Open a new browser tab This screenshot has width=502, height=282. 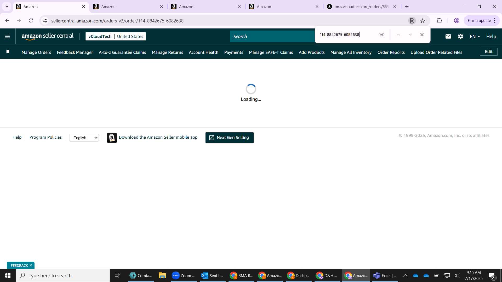(407, 7)
